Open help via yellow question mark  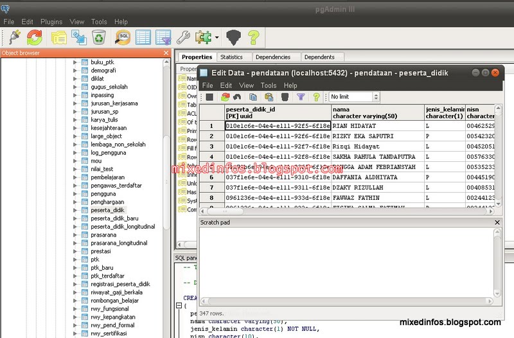tap(253, 37)
